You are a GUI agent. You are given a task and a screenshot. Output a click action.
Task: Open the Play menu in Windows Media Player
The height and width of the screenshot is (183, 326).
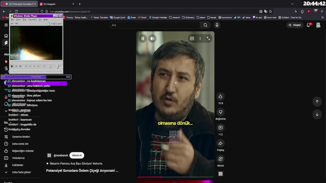click(x=24, y=20)
